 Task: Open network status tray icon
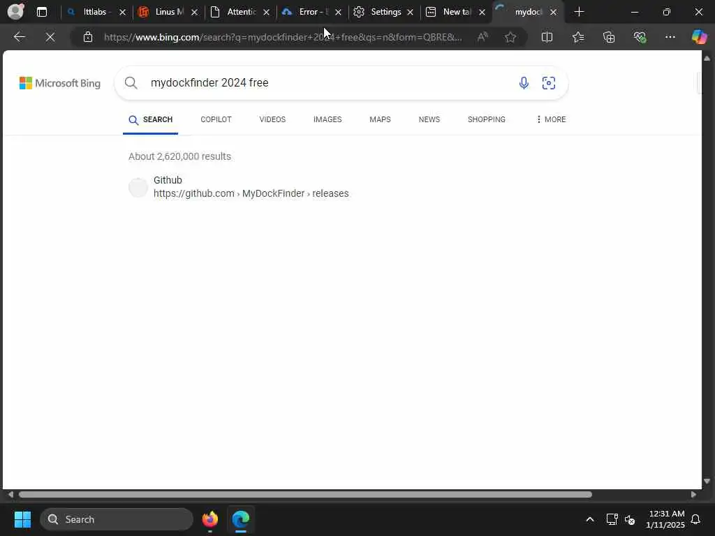point(612,519)
